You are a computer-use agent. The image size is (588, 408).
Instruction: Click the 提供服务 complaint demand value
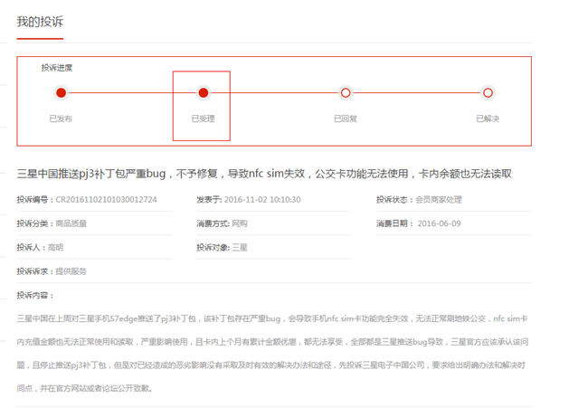point(71,271)
